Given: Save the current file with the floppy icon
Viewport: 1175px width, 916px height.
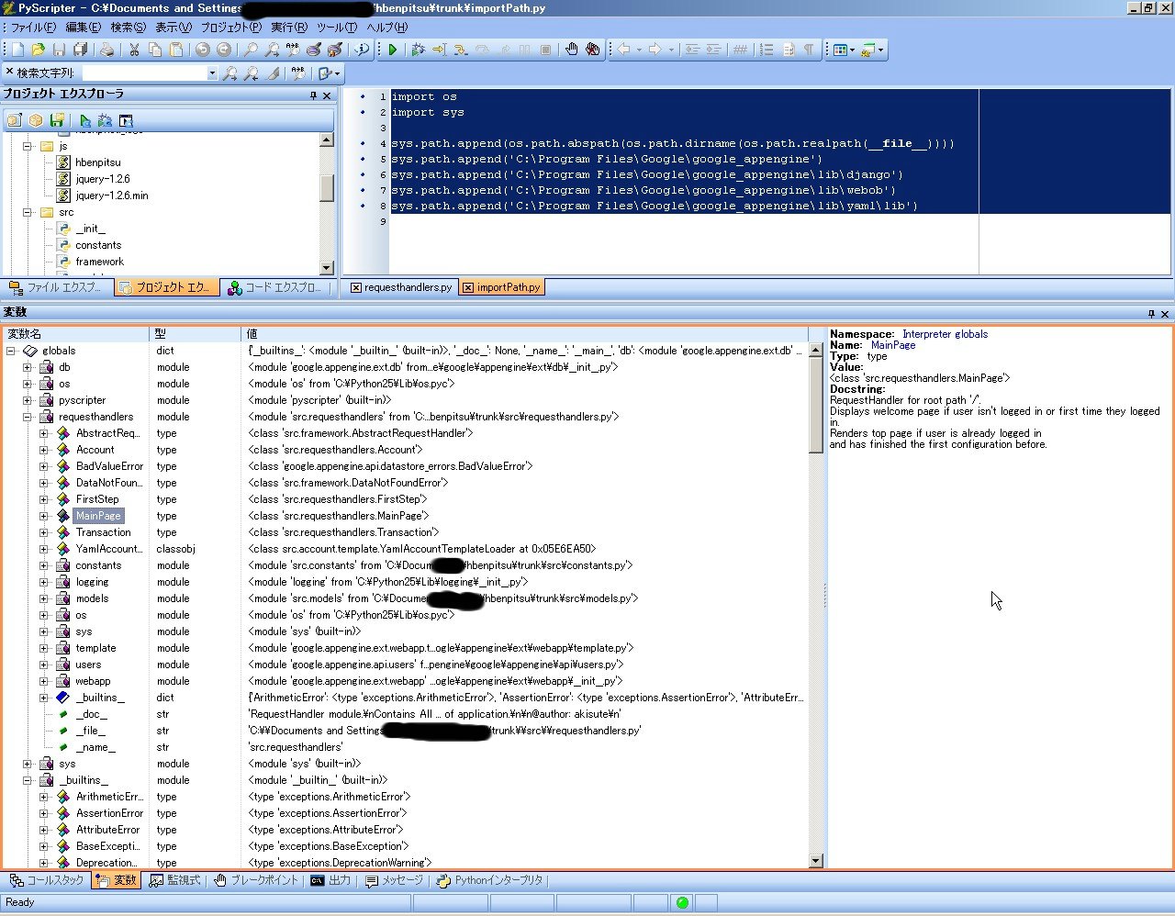Looking at the screenshot, I should (59, 50).
